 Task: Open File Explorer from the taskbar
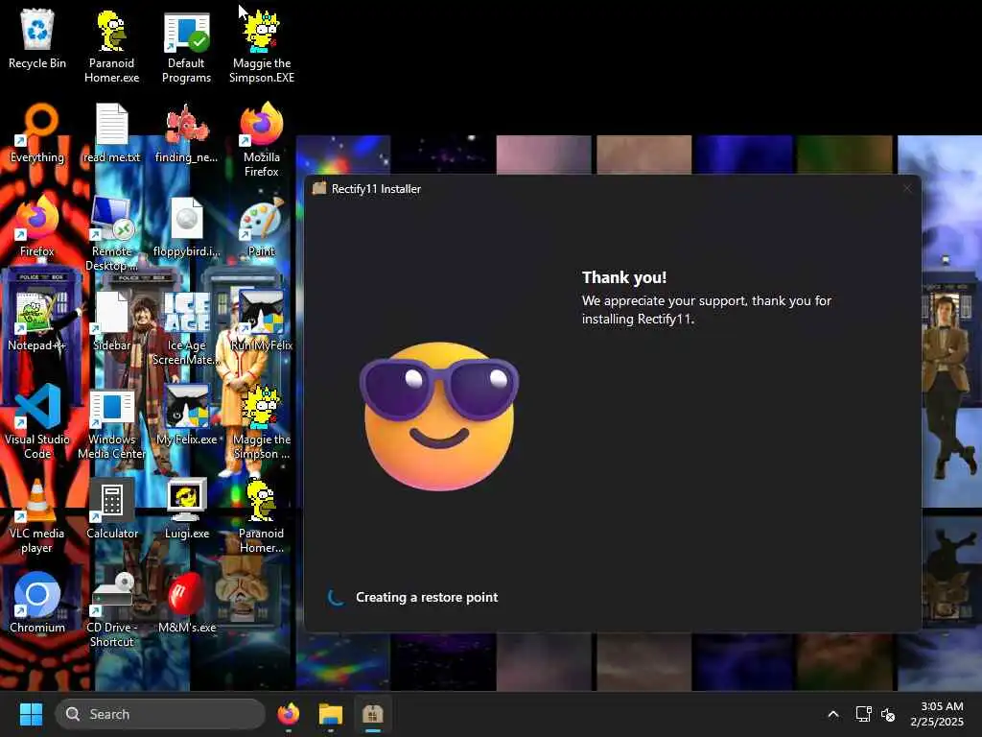[330, 714]
